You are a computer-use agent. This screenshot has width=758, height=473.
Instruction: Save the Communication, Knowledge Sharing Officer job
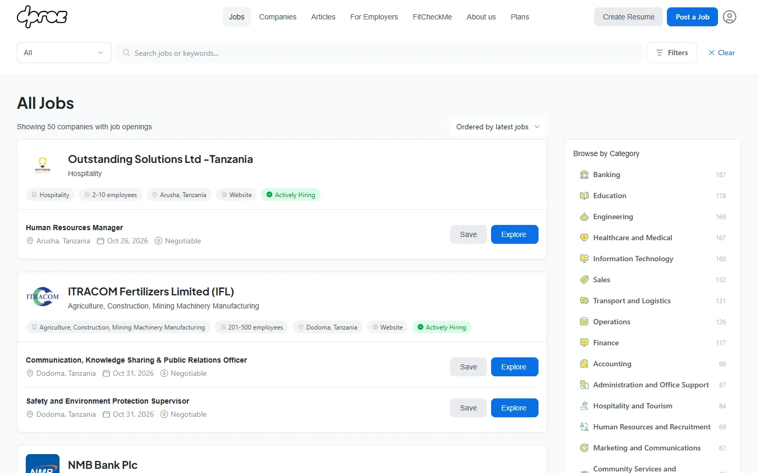click(x=468, y=367)
